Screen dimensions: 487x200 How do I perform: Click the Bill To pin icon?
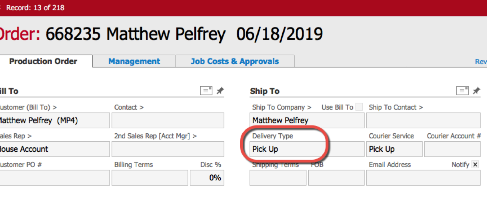[x=220, y=91]
